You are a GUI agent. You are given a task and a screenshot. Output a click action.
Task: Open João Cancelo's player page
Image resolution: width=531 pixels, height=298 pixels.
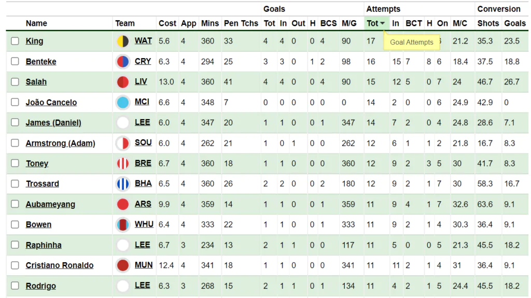pos(51,102)
